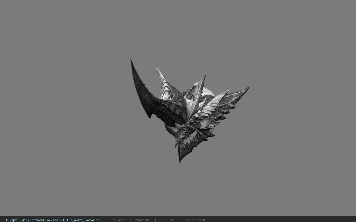The width and height of the screenshot is (356, 222).
Task: Select the "5290 tri" triangle count
Action: [168, 220]
